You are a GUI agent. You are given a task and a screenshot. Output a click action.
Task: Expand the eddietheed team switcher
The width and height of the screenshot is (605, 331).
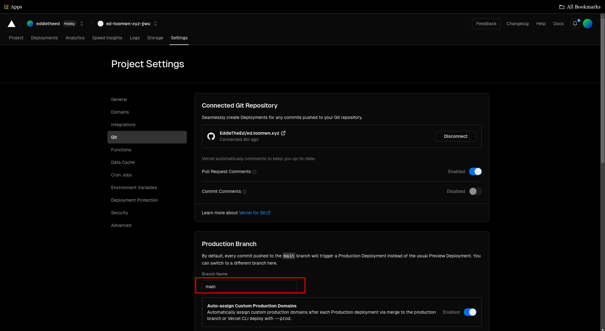click(x=82, y=24)
